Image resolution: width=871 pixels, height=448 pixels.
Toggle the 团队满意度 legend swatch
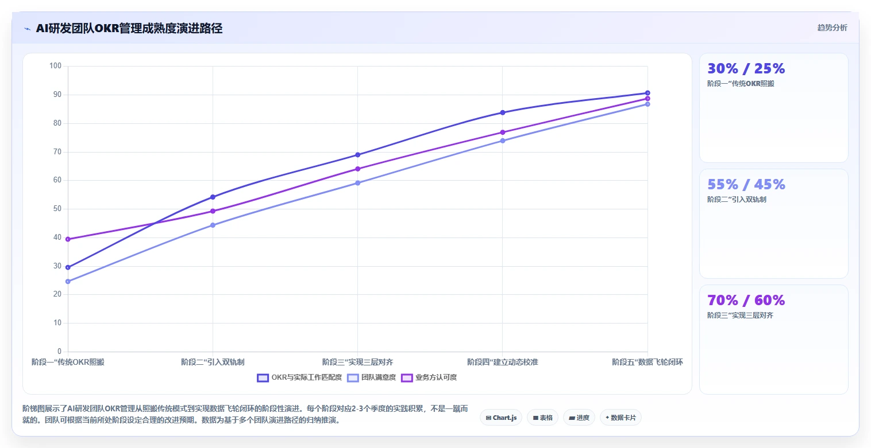click(x=353, y=377)
